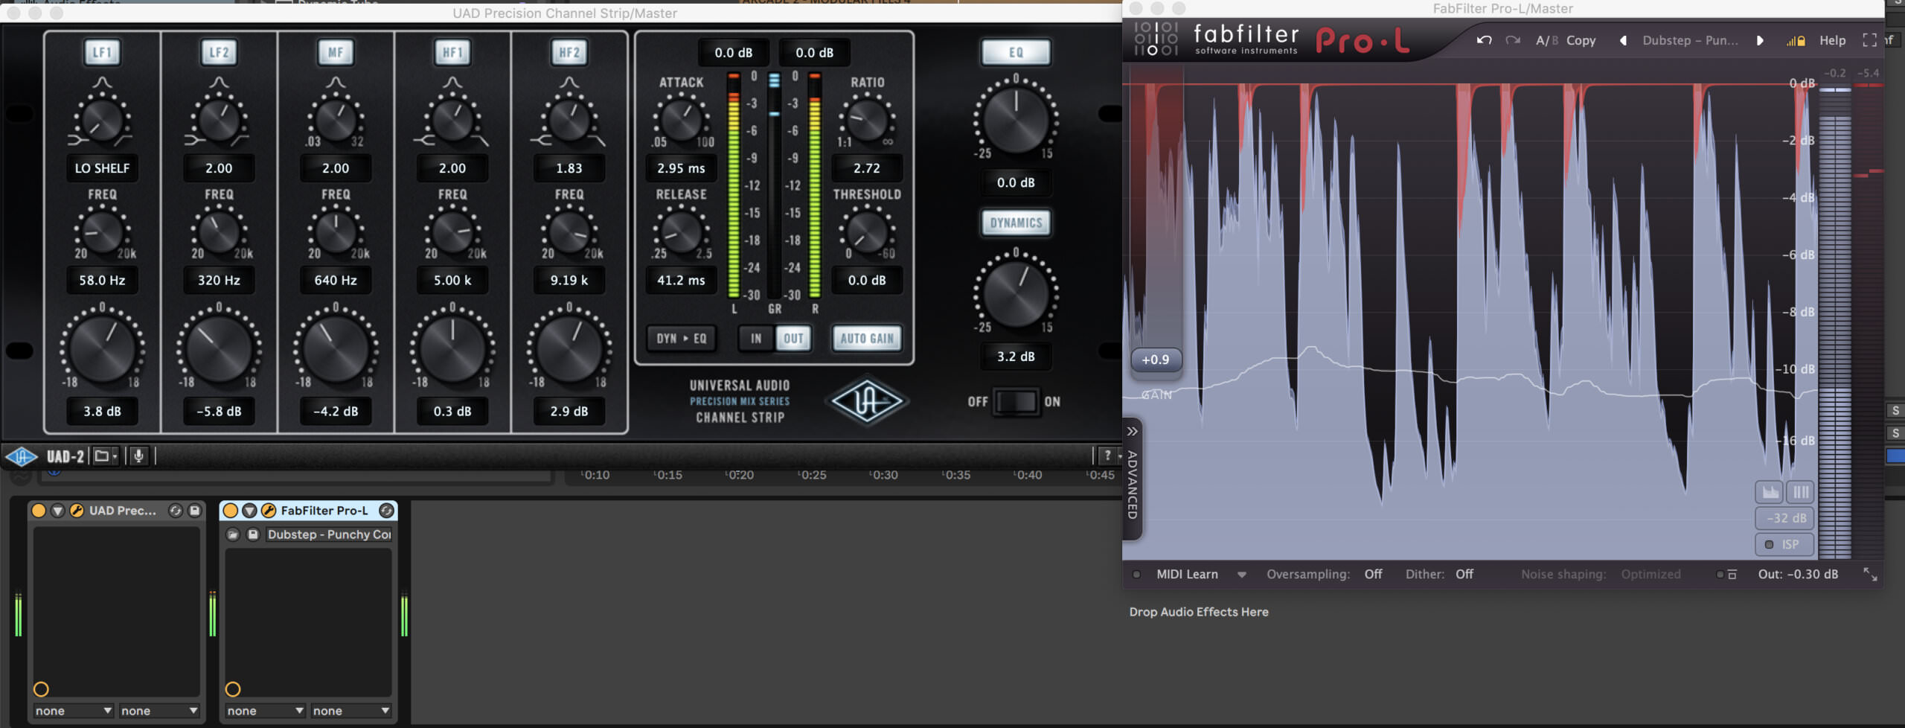Viewport: 1905px width, 728px height.
Task: Click the UA diamond logo in UAD-2 toolbar
Action: point(22,456)
